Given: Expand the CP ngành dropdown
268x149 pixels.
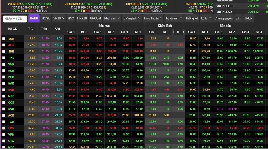Looking at the screenshot, I should (132, 18).
